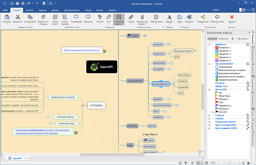This screenshot has height=165, width=256.
Task: Open the Карта создана для сайта Newart.ru link
Action: coord(82,50)
